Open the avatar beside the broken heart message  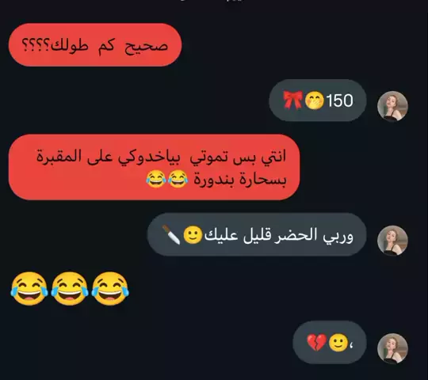click(392, 348)
